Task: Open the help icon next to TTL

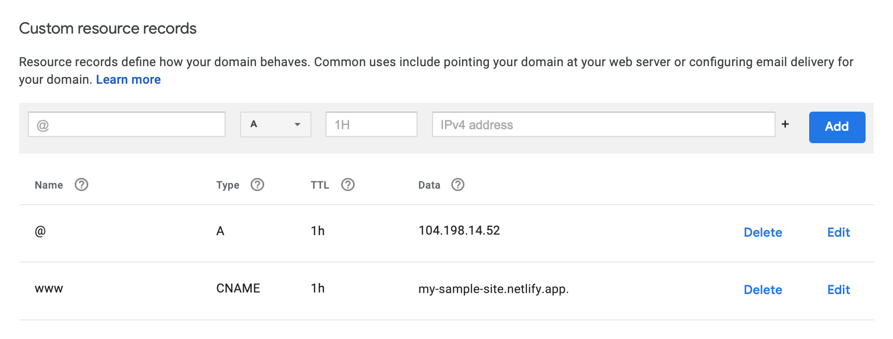Action: point(348,184)
